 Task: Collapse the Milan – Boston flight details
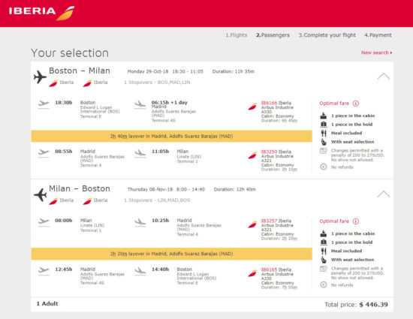click(x=383, y=194)
